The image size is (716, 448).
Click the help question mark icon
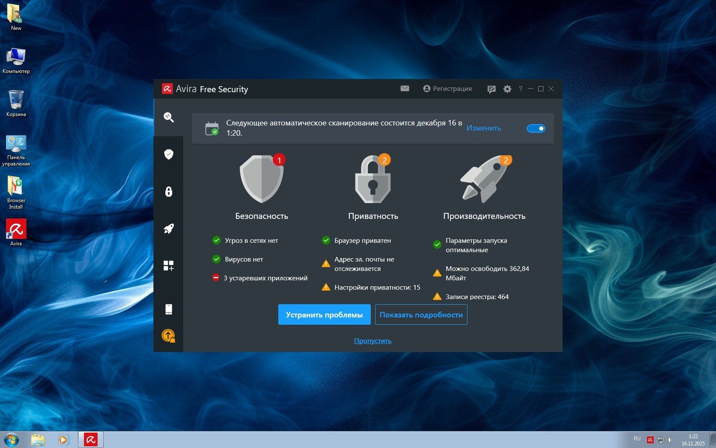tap(520, 89)
